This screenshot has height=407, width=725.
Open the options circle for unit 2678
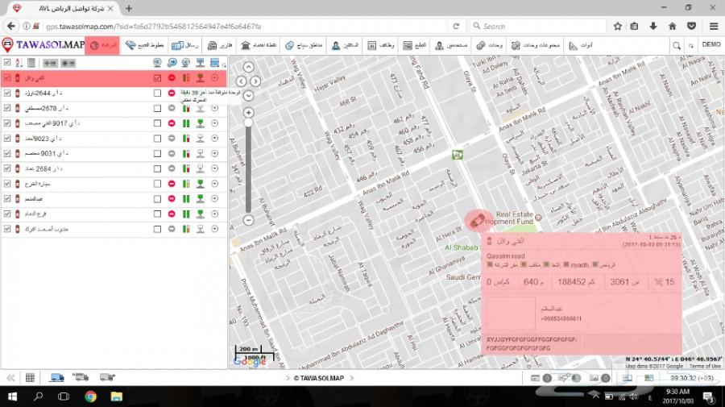[214, 108]
